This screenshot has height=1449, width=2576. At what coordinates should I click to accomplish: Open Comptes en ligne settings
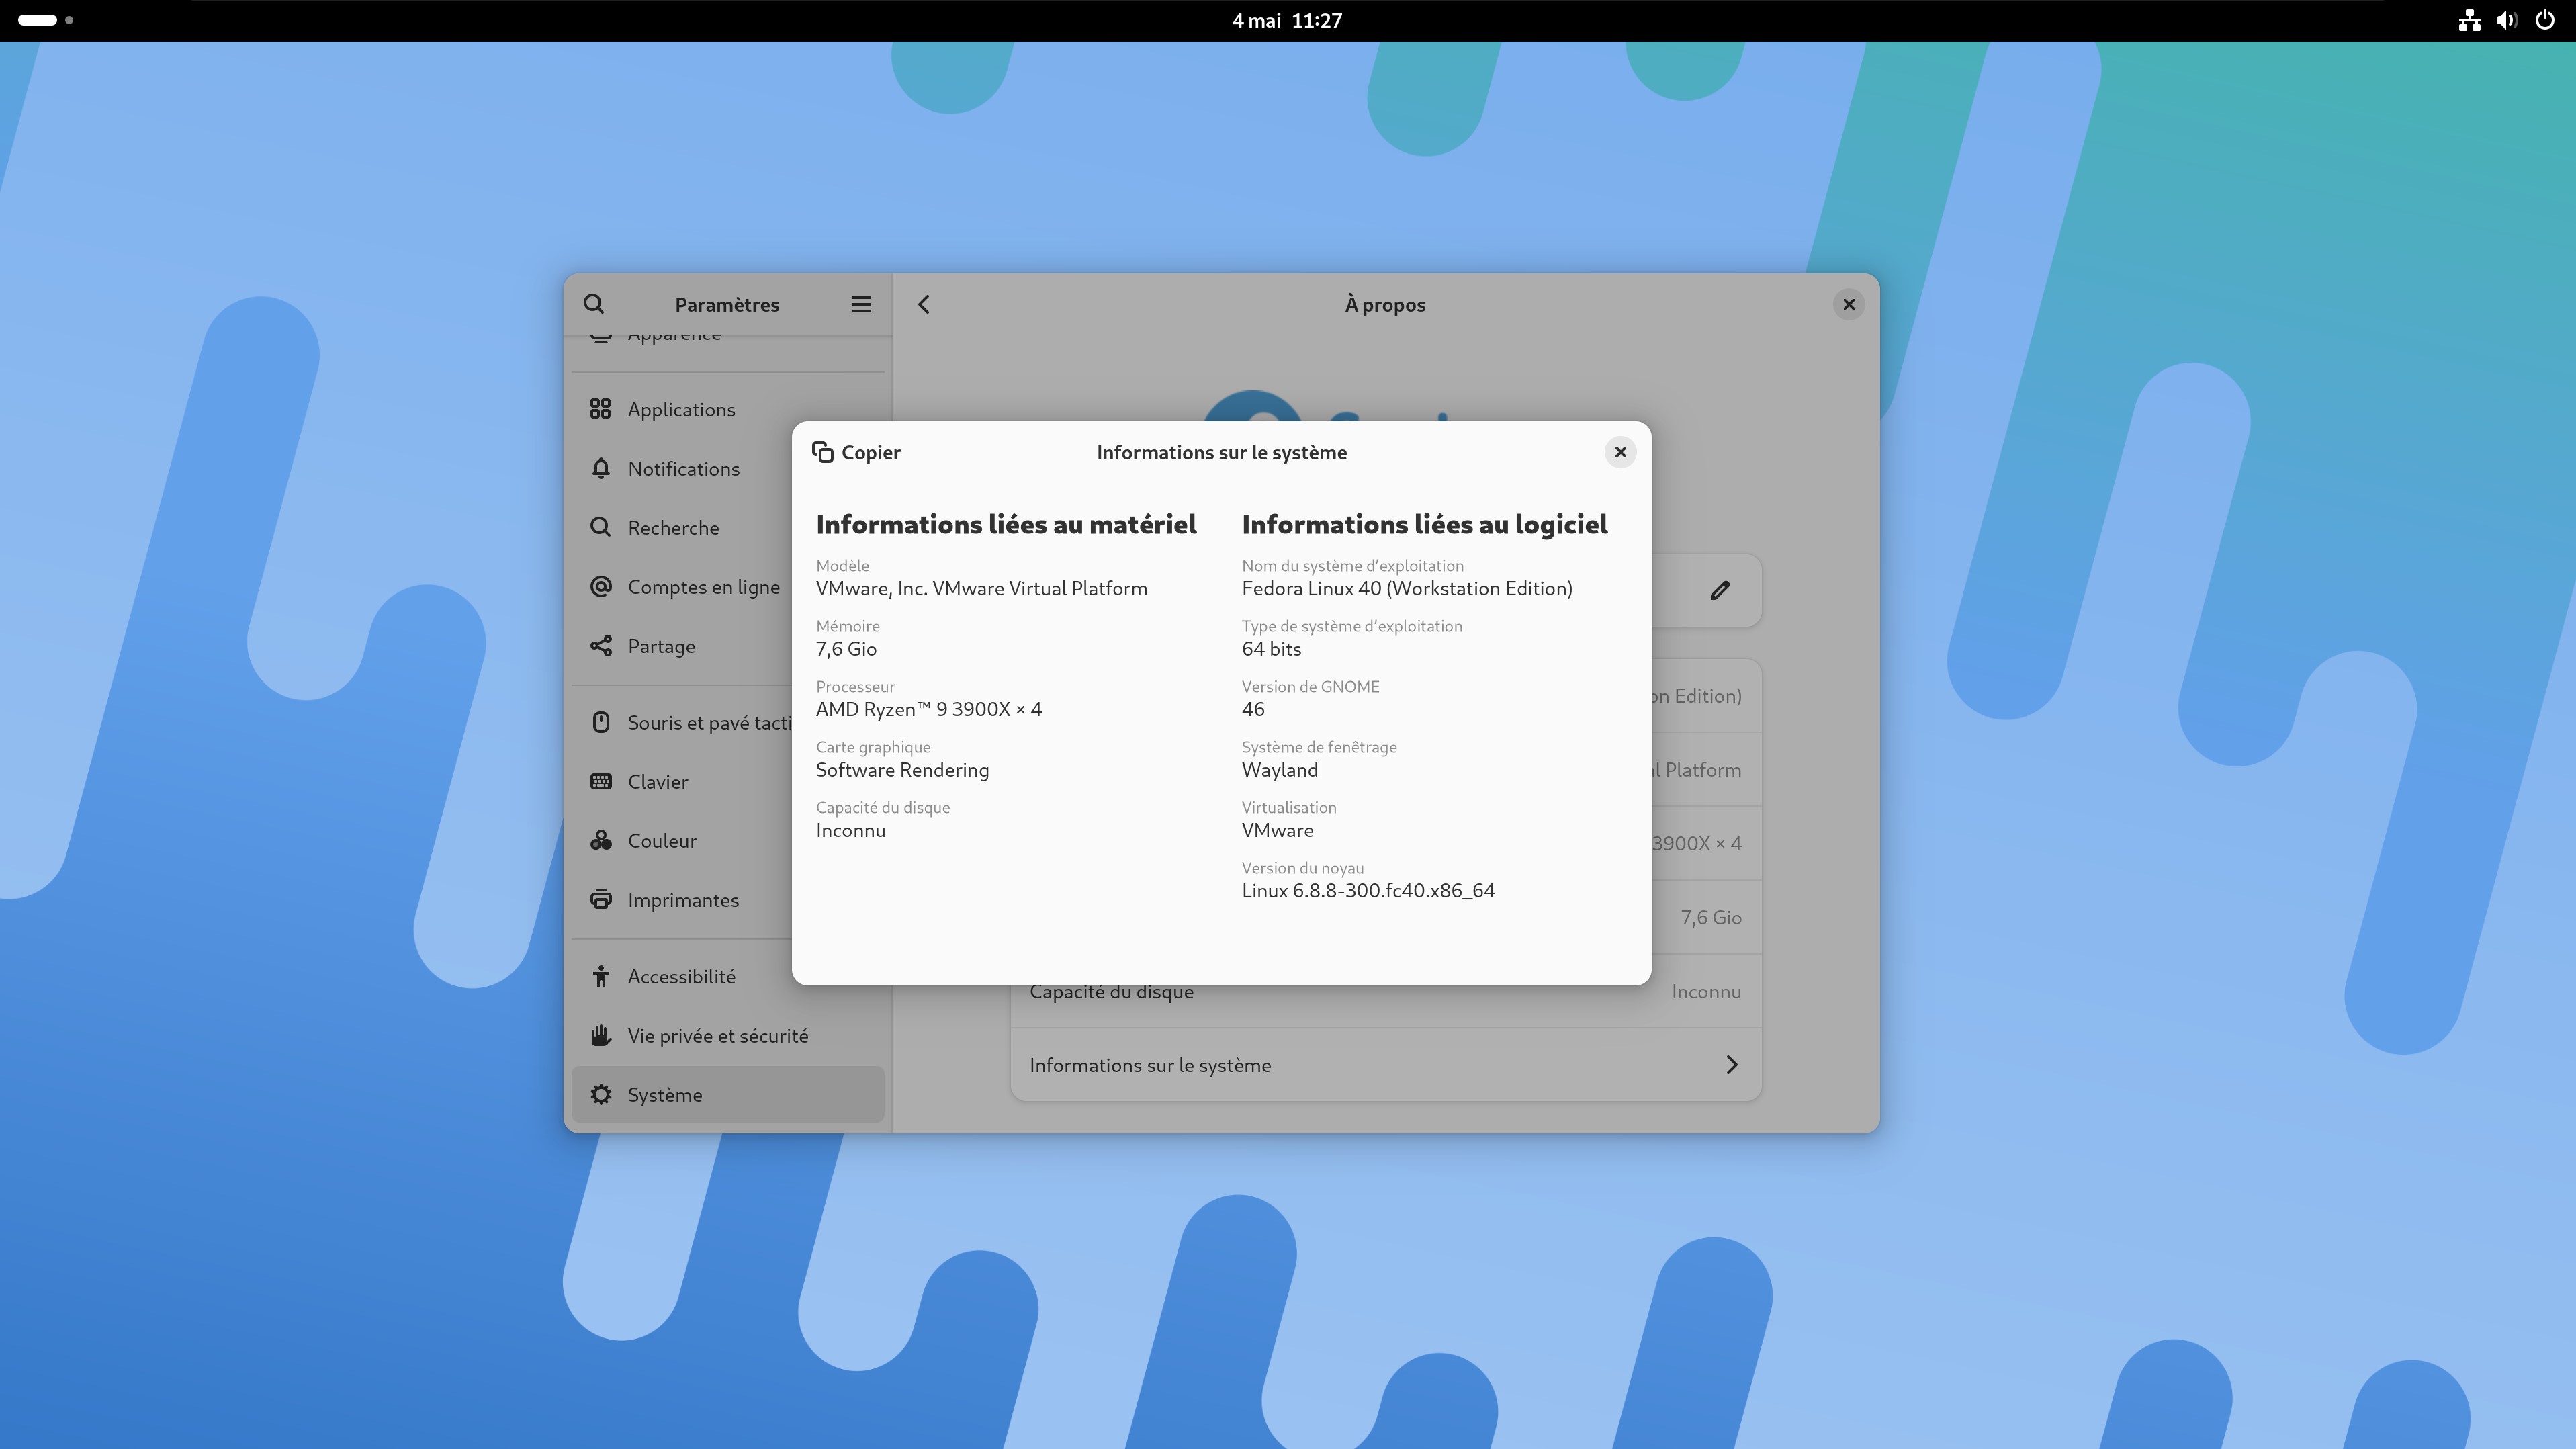pos(703,587)
